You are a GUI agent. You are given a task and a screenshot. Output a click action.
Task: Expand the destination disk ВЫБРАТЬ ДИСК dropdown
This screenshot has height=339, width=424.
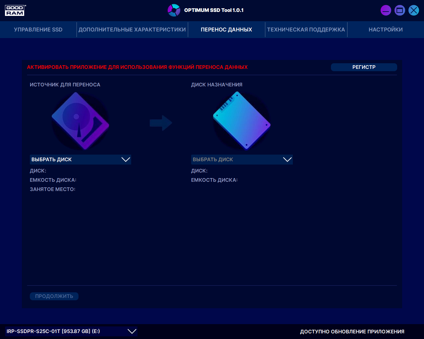point(242,160)
